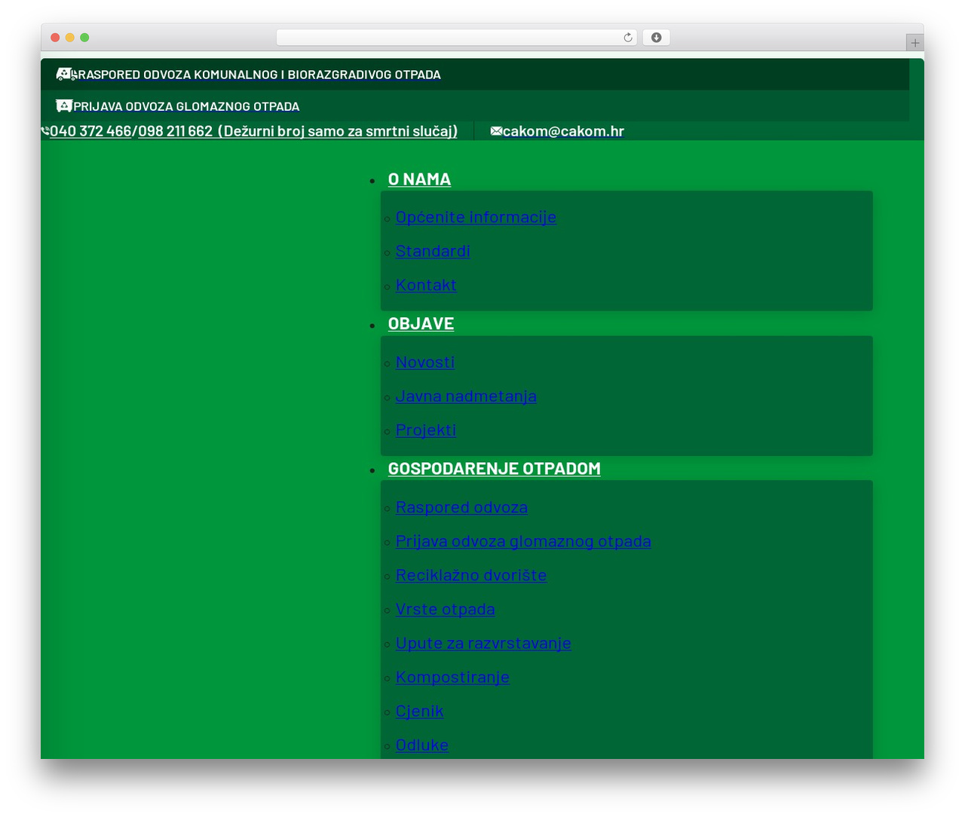
Task: Open Javna nadmetanja
Action: pos(466,396)
